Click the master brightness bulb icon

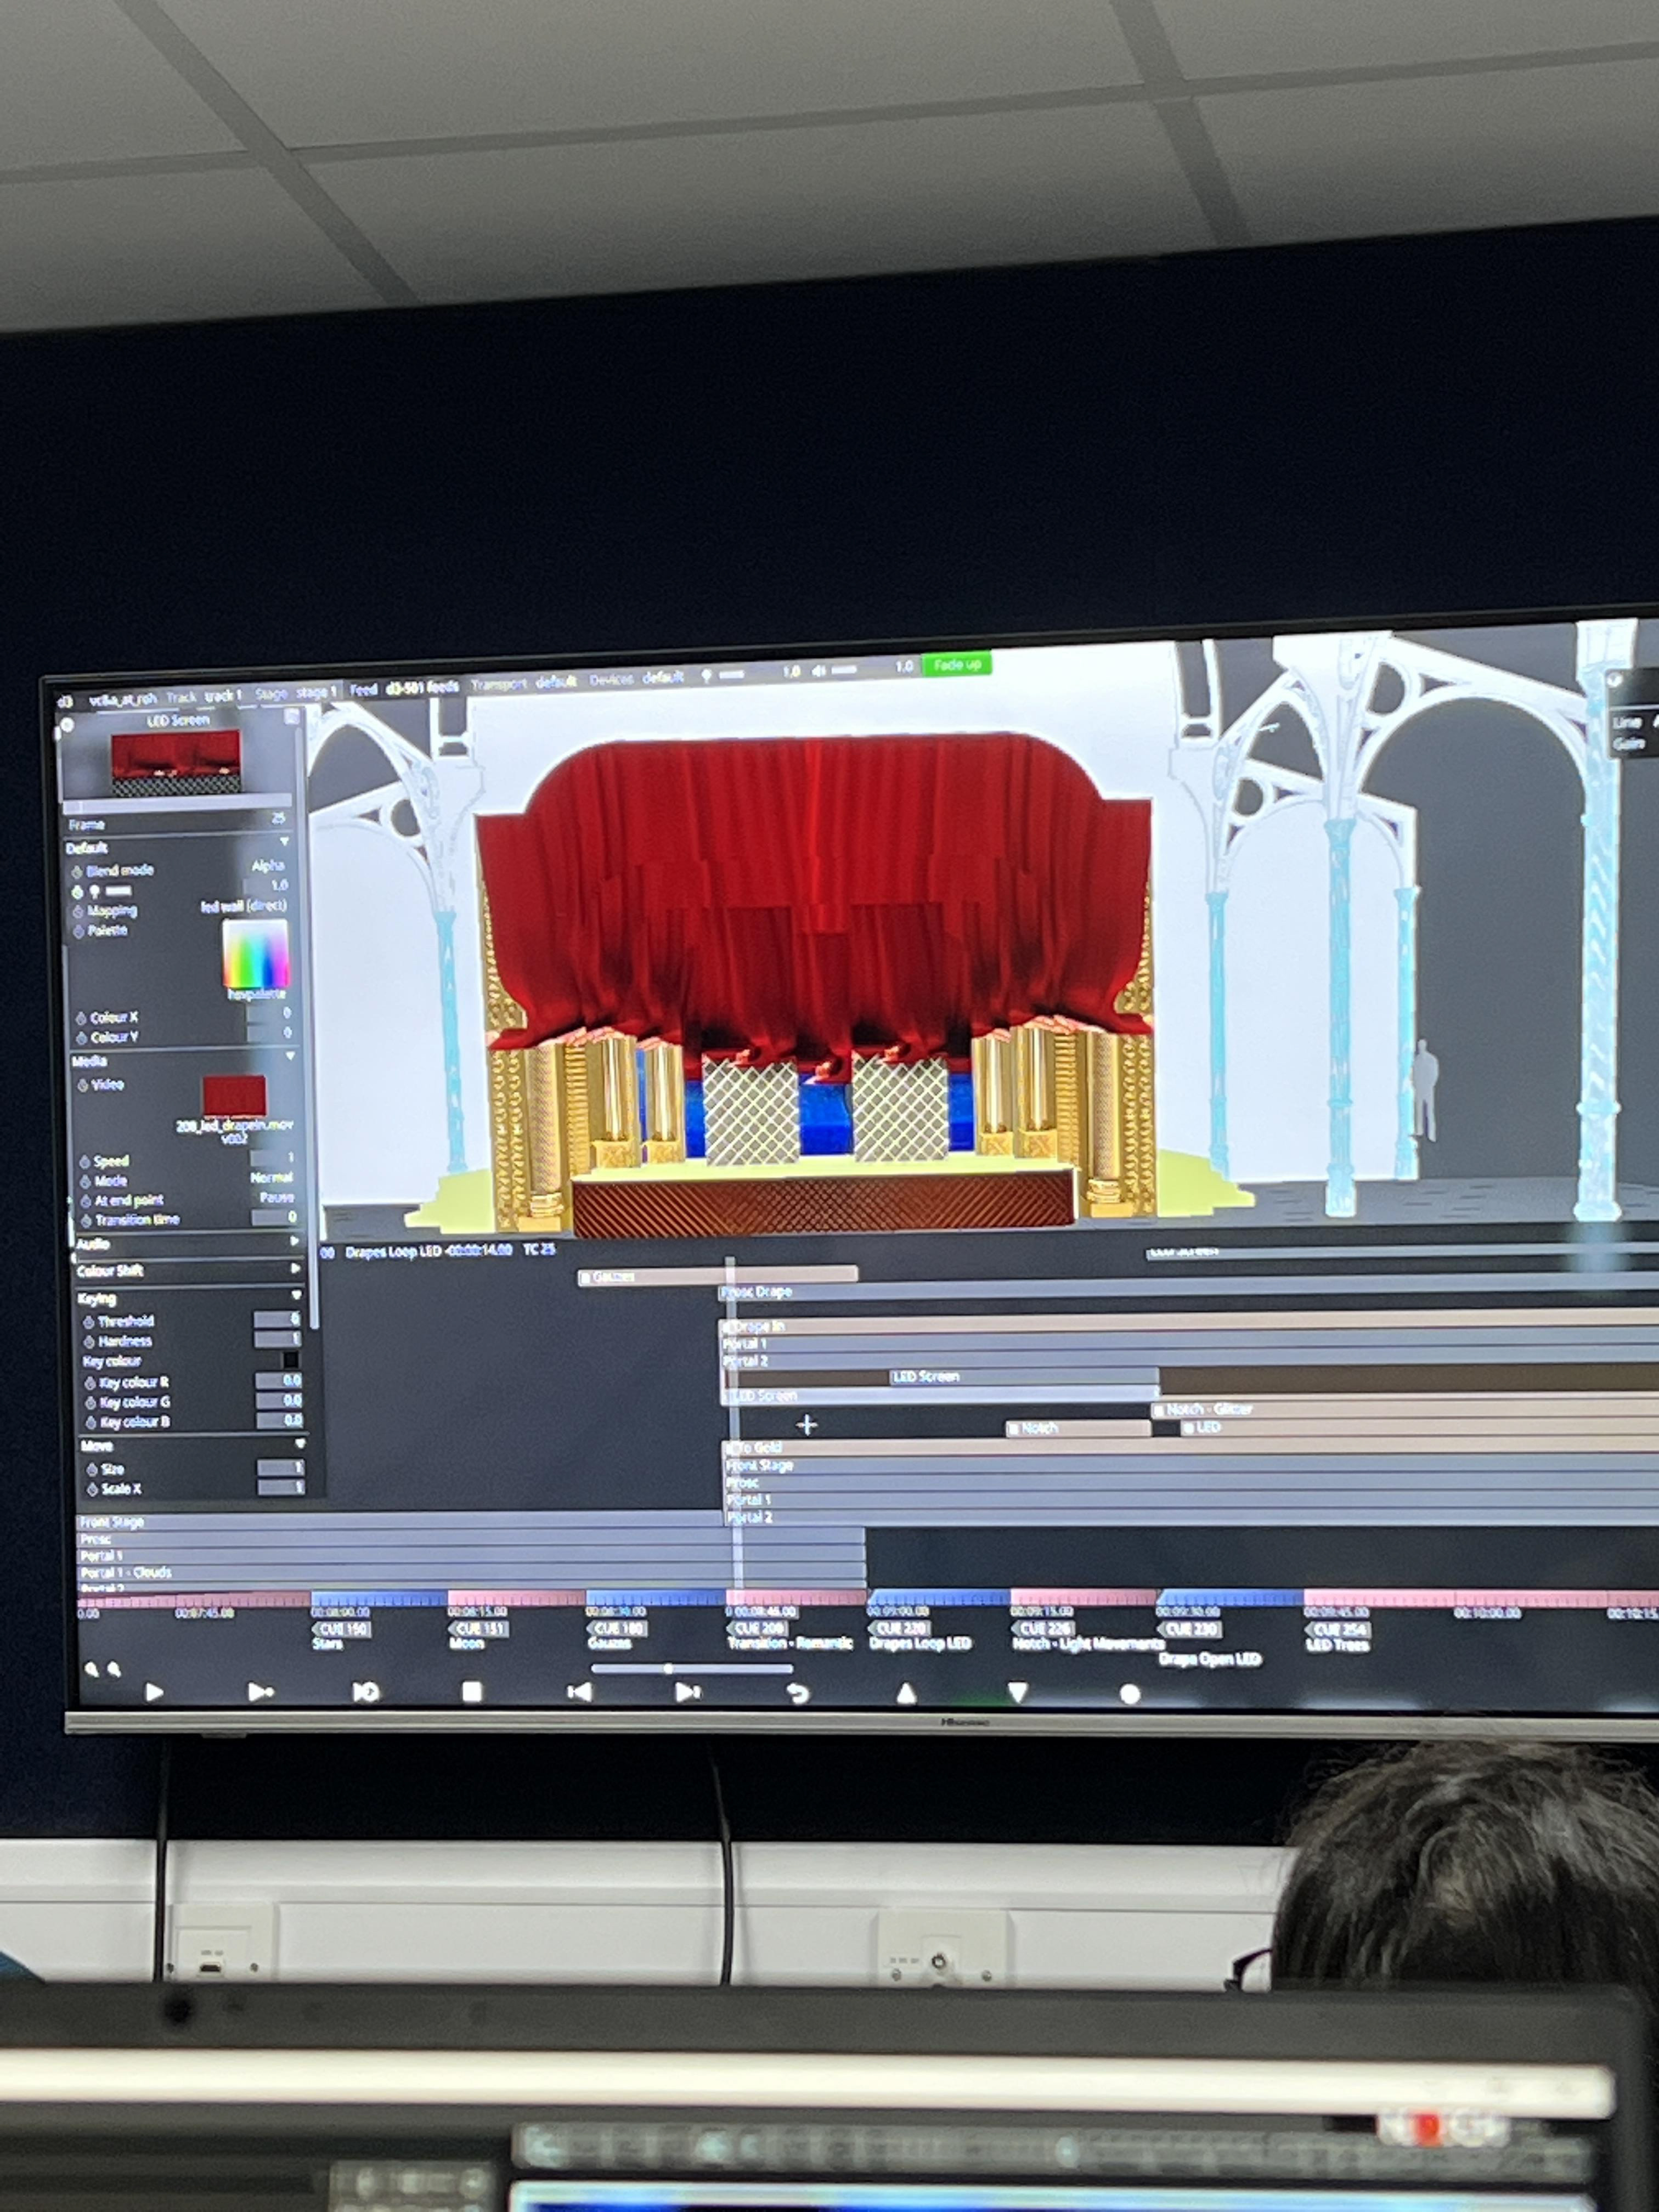point(706,676)
